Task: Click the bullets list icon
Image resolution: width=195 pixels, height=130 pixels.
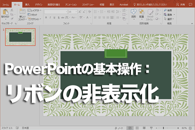Action: (x=95, y=12)
